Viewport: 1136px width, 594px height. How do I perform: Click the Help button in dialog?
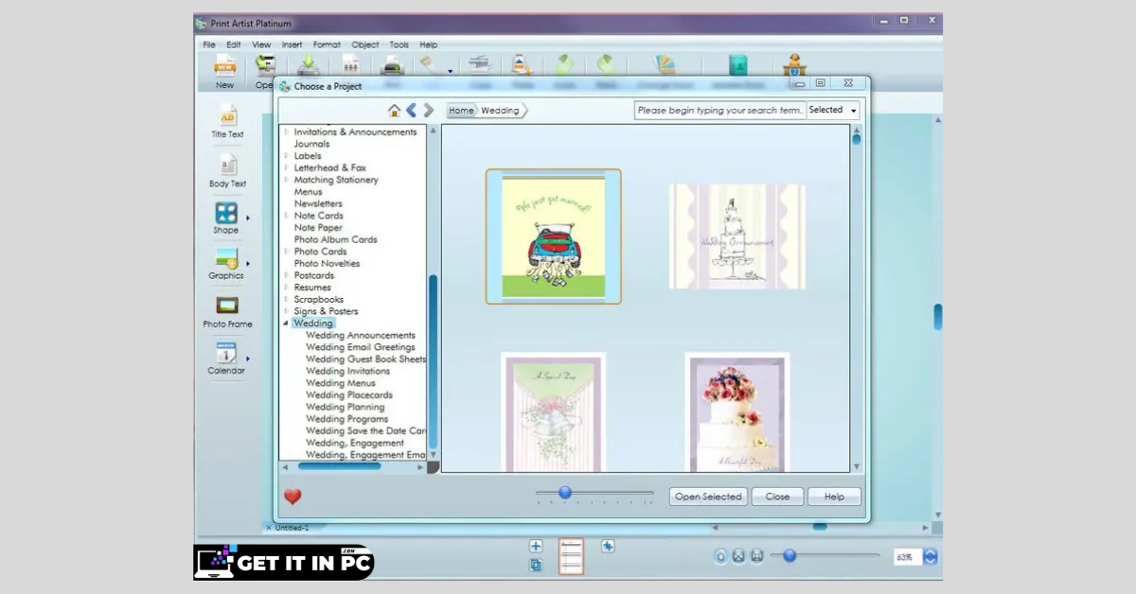point(834,497)
